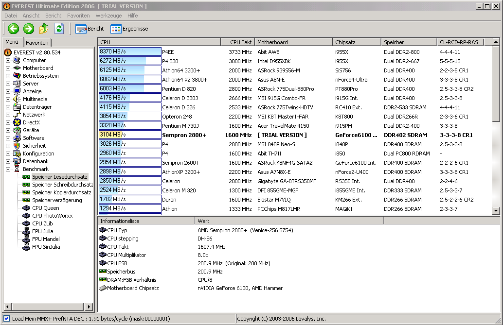Switch to the Favoriten sidebar tab

pos(37,43)
